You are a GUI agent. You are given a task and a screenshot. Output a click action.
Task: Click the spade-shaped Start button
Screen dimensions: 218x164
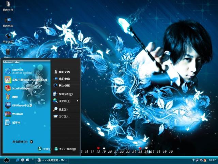pos(6,160)
